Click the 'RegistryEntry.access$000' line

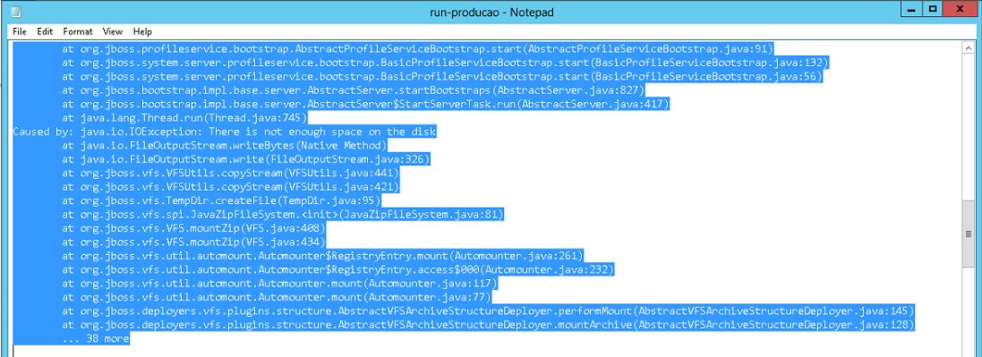coord(337,270)
